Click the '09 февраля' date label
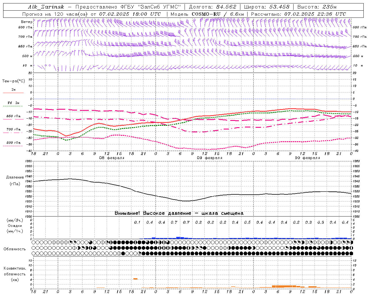This screenshot has height=294, width=368. point(209,158)
